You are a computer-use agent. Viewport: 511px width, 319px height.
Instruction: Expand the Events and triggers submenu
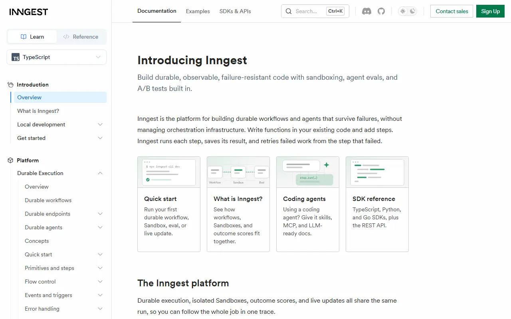click(100, 295)
